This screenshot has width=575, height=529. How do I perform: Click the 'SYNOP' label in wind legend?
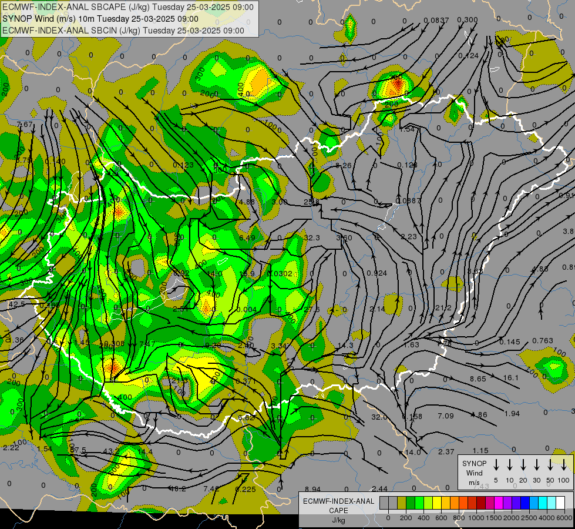[x=474, y=463]
